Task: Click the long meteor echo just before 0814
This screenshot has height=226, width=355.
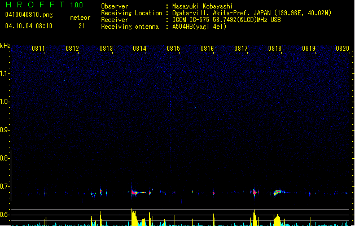Action: pos(138,192)
